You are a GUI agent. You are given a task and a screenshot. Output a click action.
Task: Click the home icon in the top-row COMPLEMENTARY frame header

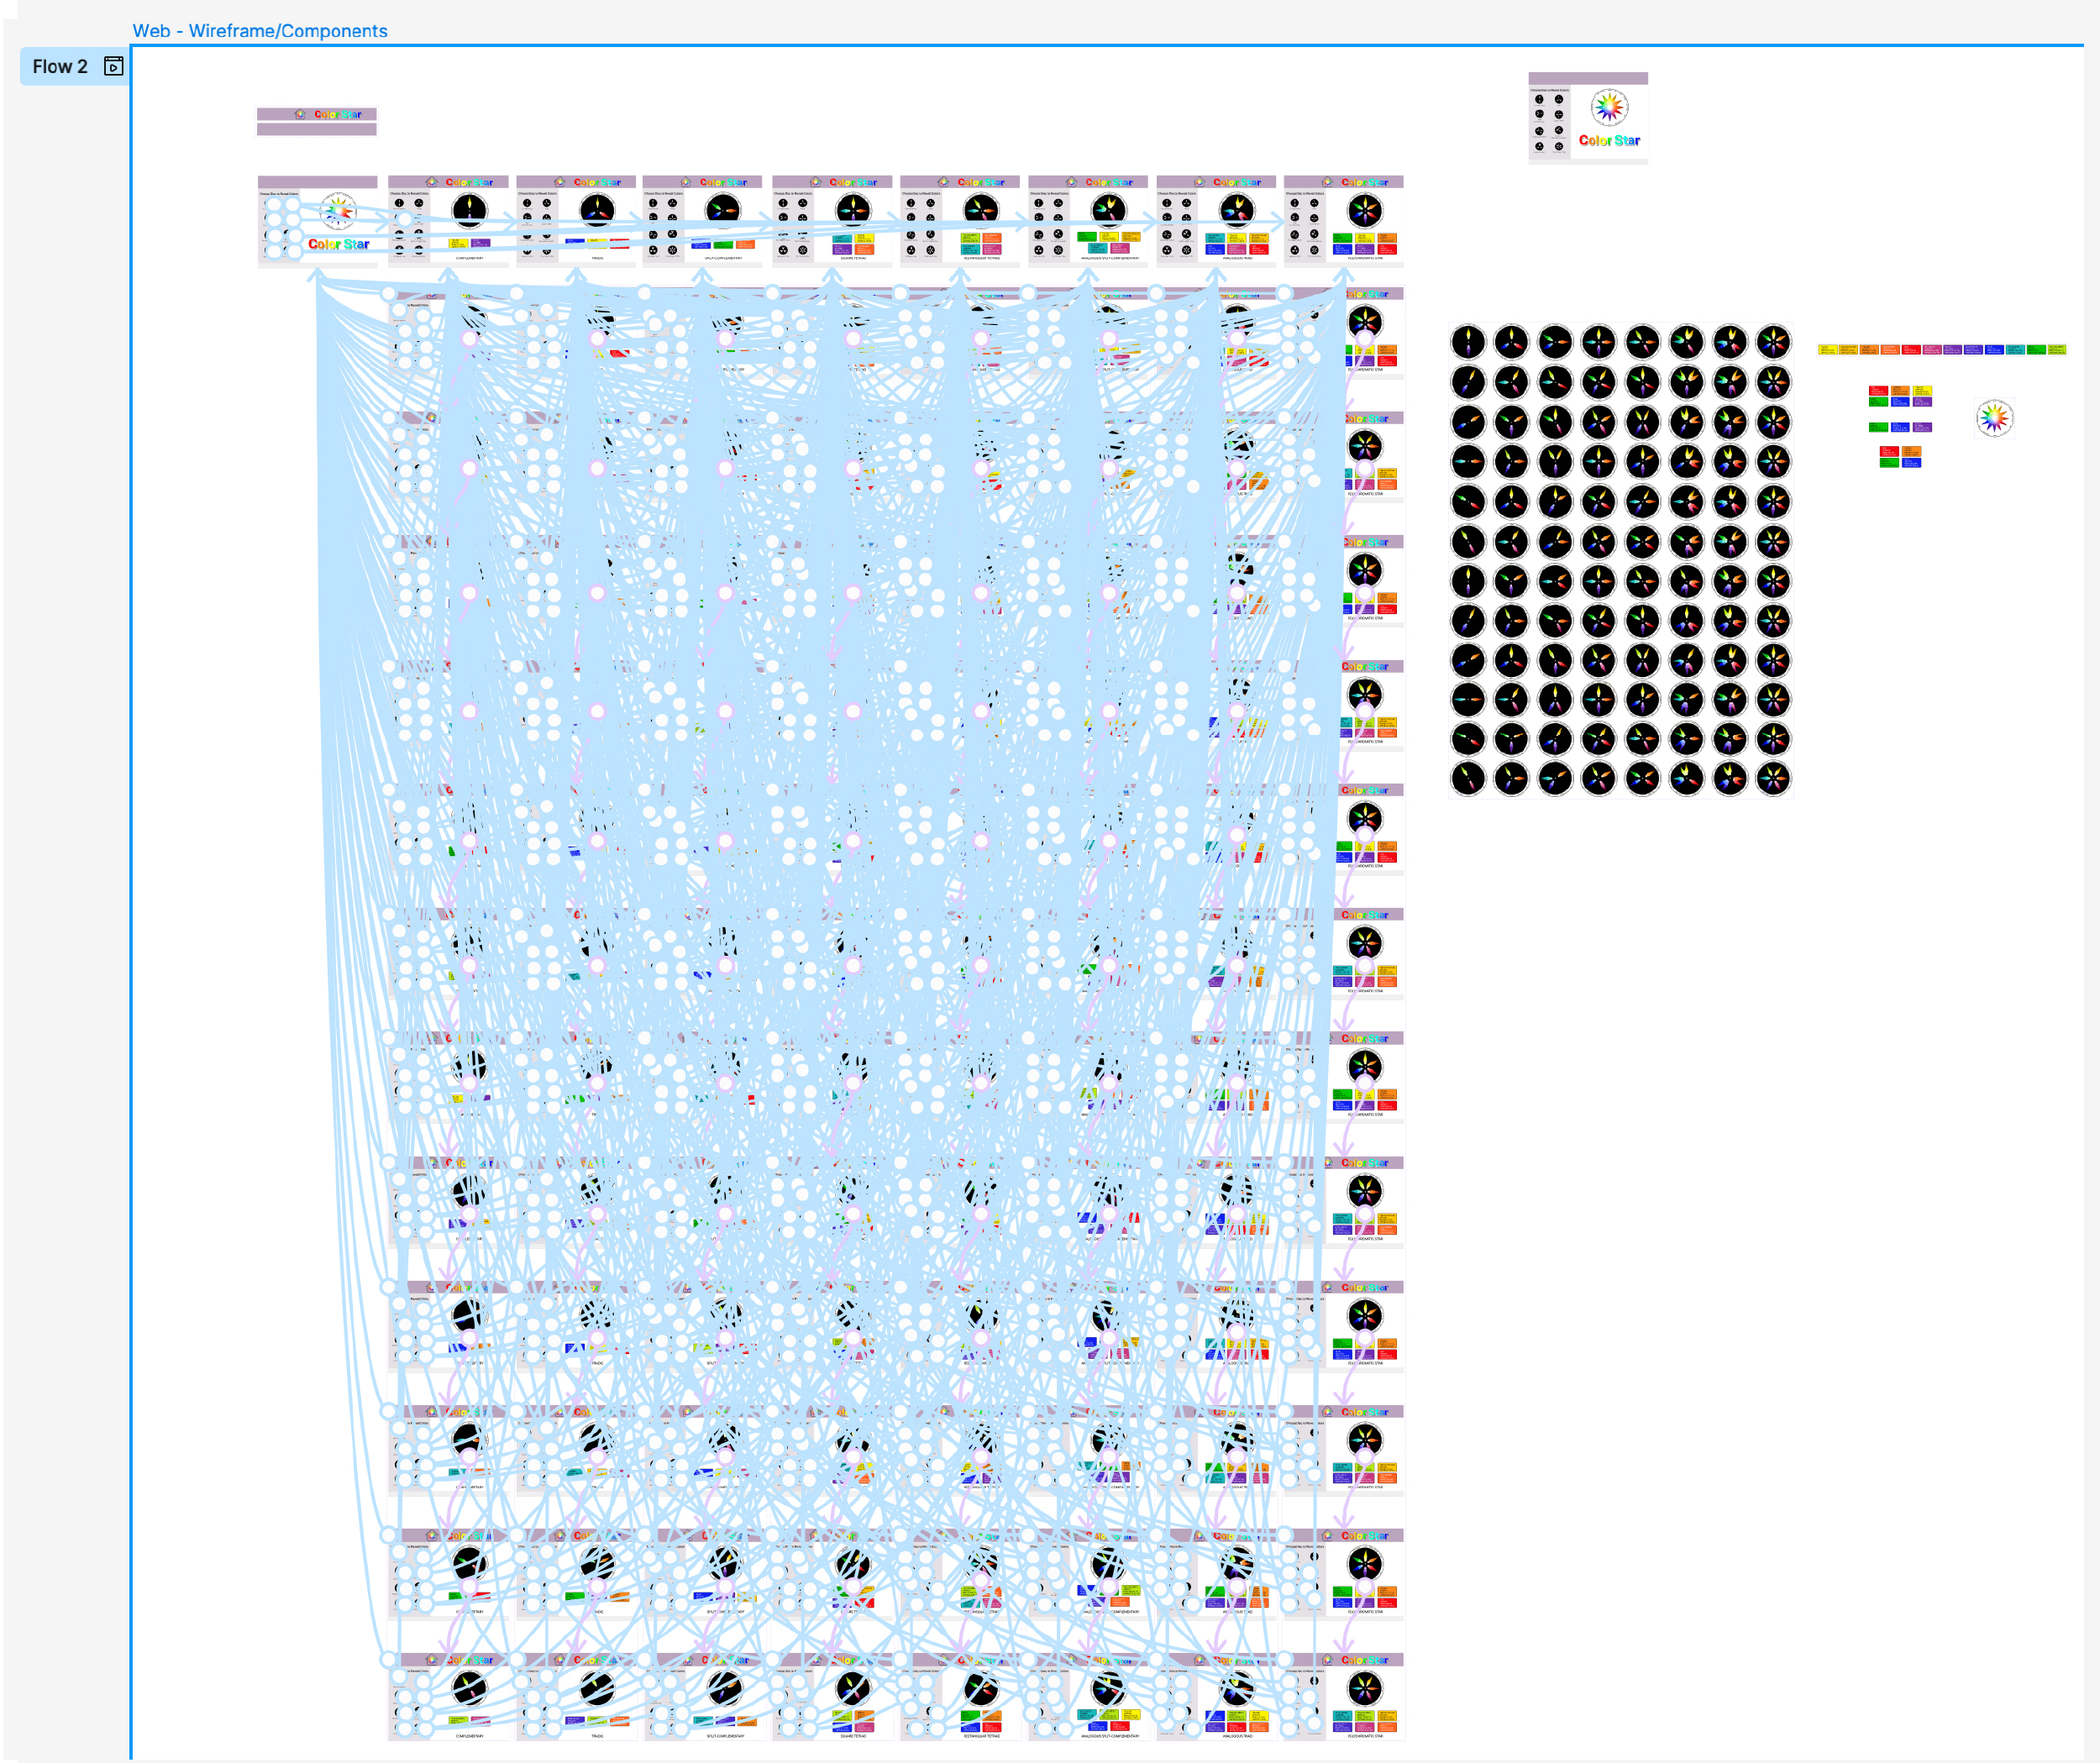[432, 182]
